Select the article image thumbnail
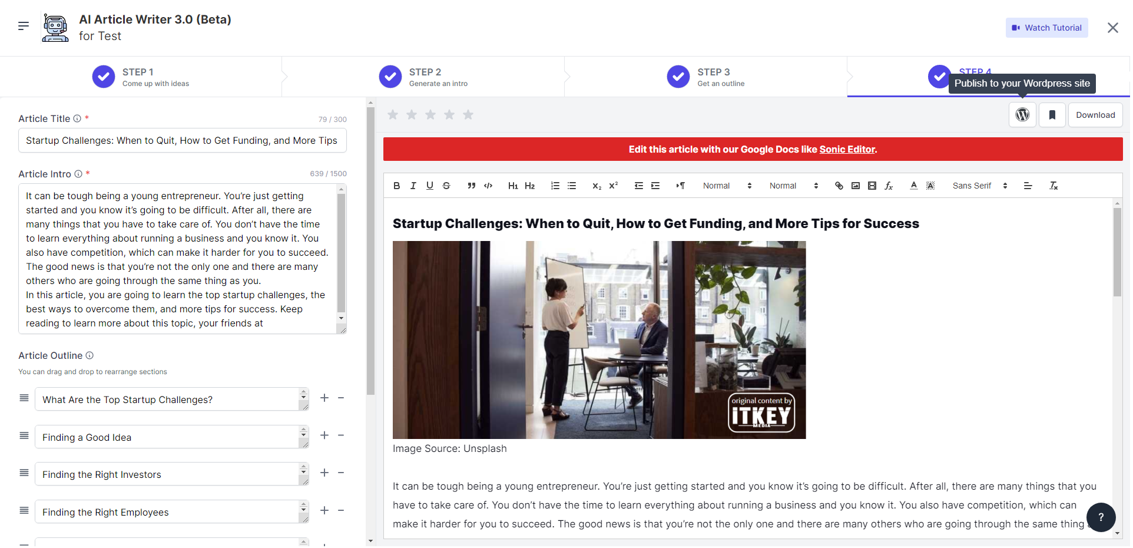Viewport: 1133px width, 548px height. pyautogui.click(x=599, y=340)
